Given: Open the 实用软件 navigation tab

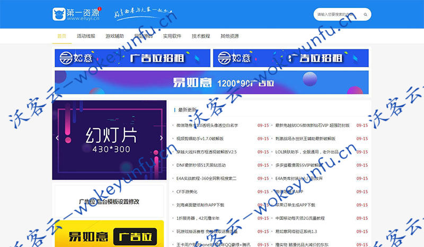Looking at the screenshot, I should 172,36.
